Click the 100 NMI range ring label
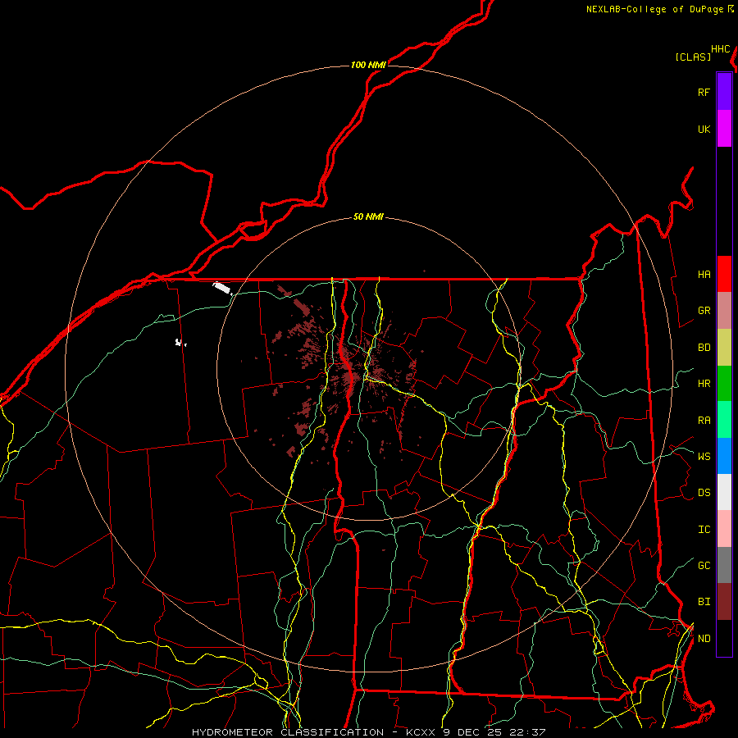 [x=368, y=65]
